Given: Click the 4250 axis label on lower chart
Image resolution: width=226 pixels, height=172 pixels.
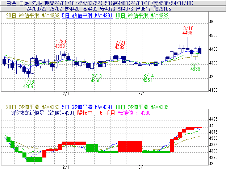Looking at the screenshot, I should pyautogui.click(x=213, y=164).
